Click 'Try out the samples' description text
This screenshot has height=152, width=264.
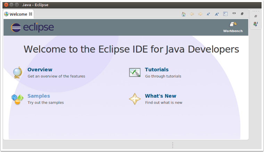[x=46, y=102]
